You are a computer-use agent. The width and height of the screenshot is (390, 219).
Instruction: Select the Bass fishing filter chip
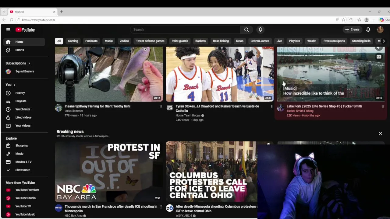pos(221,41)
